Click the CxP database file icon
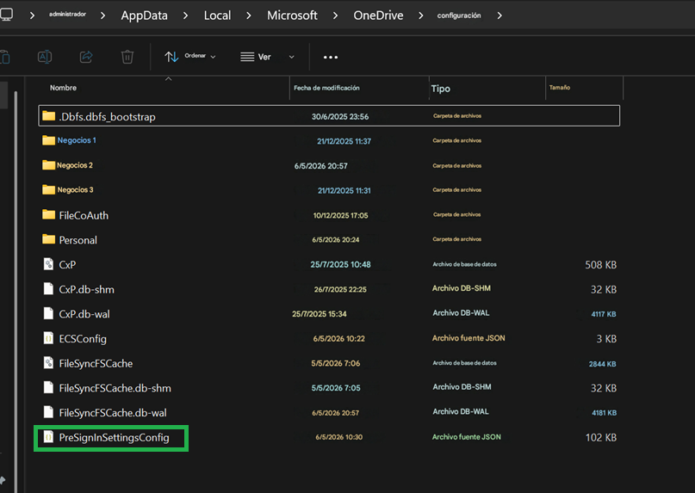Screen dimensions: 695x493 click(x=48, y=264)
